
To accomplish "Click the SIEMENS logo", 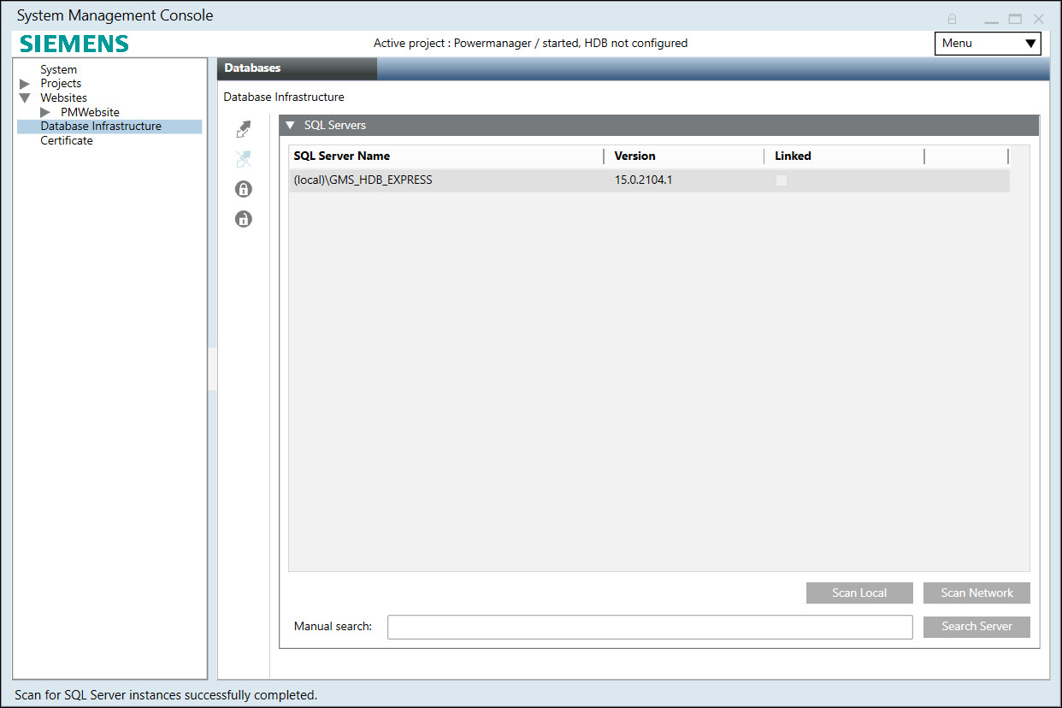I will pyautogui.click(x=74, y=43).
